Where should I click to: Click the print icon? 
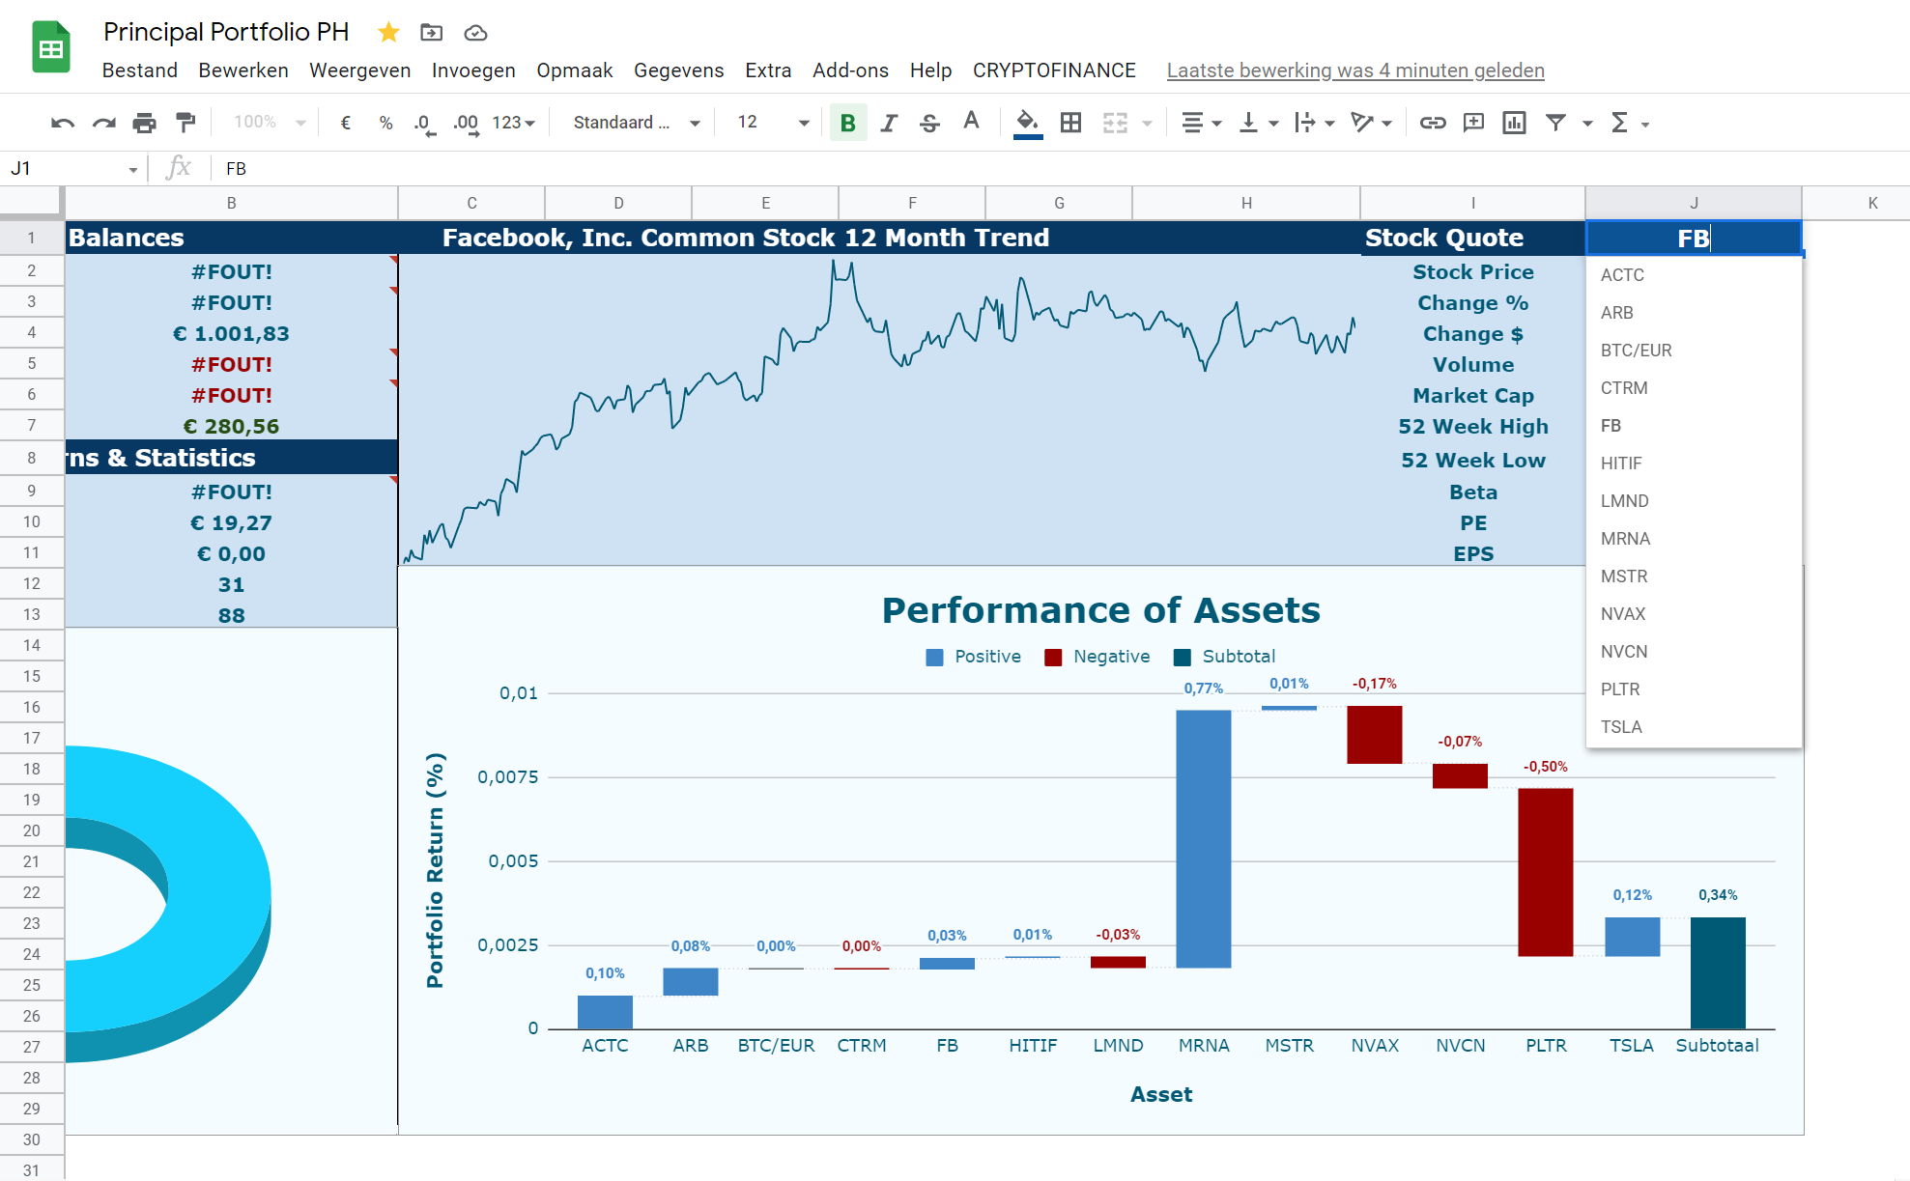point(144,123)
